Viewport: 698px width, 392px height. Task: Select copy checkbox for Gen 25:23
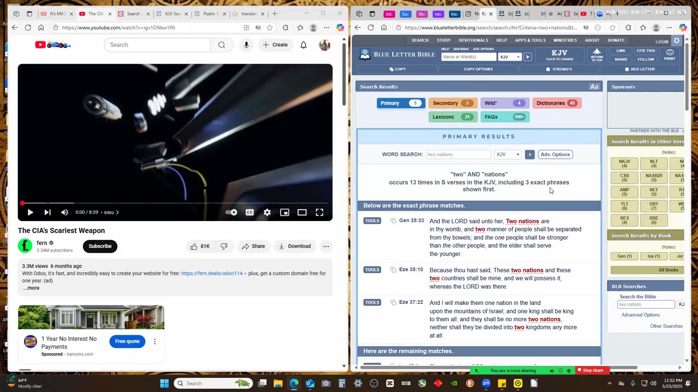pos(393,220)
